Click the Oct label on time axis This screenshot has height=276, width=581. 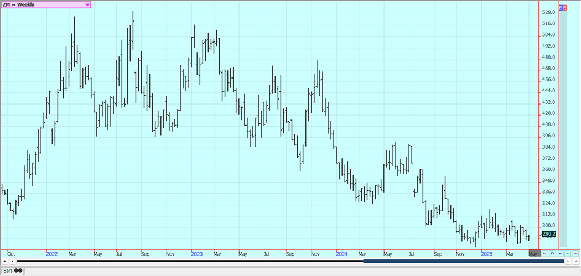(11, 254)
